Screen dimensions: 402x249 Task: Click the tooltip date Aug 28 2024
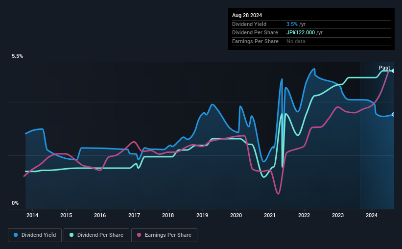[x=246, y=15]
